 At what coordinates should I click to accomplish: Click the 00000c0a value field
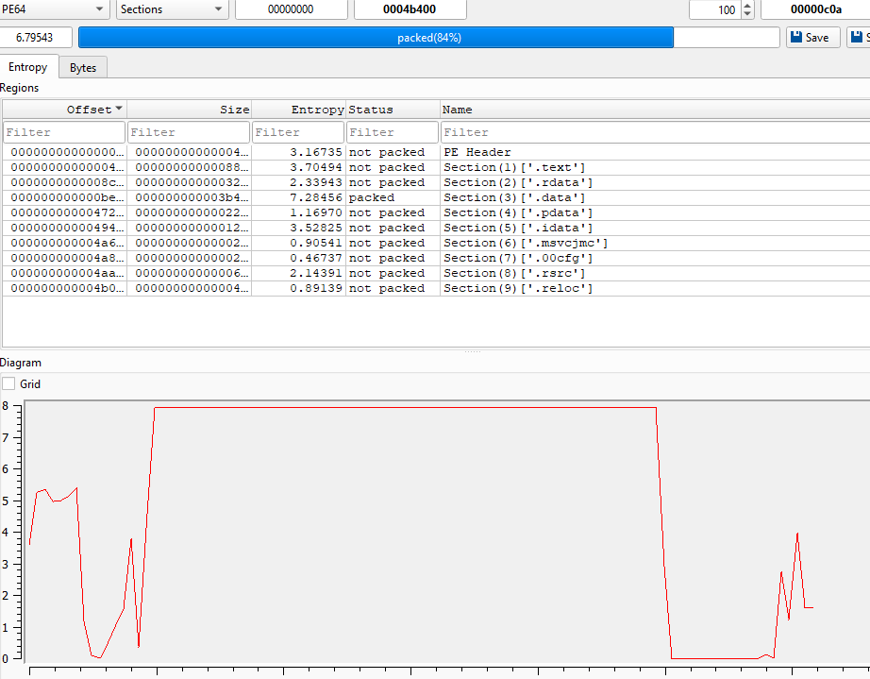pyautogui.click(x=815, y=9)
